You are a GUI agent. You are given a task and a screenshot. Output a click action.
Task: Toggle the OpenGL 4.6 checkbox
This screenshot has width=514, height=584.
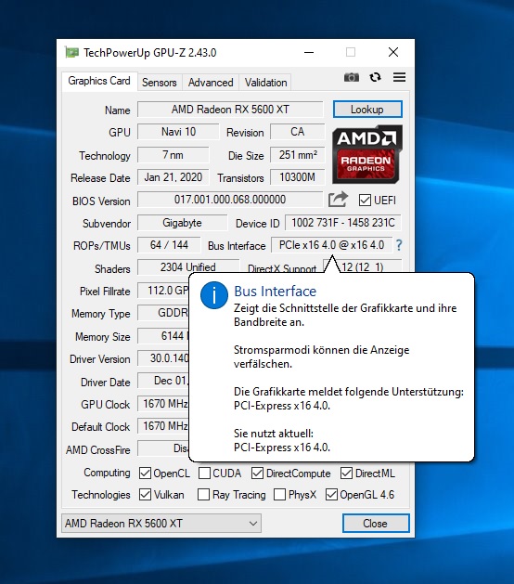pos(331,495)
